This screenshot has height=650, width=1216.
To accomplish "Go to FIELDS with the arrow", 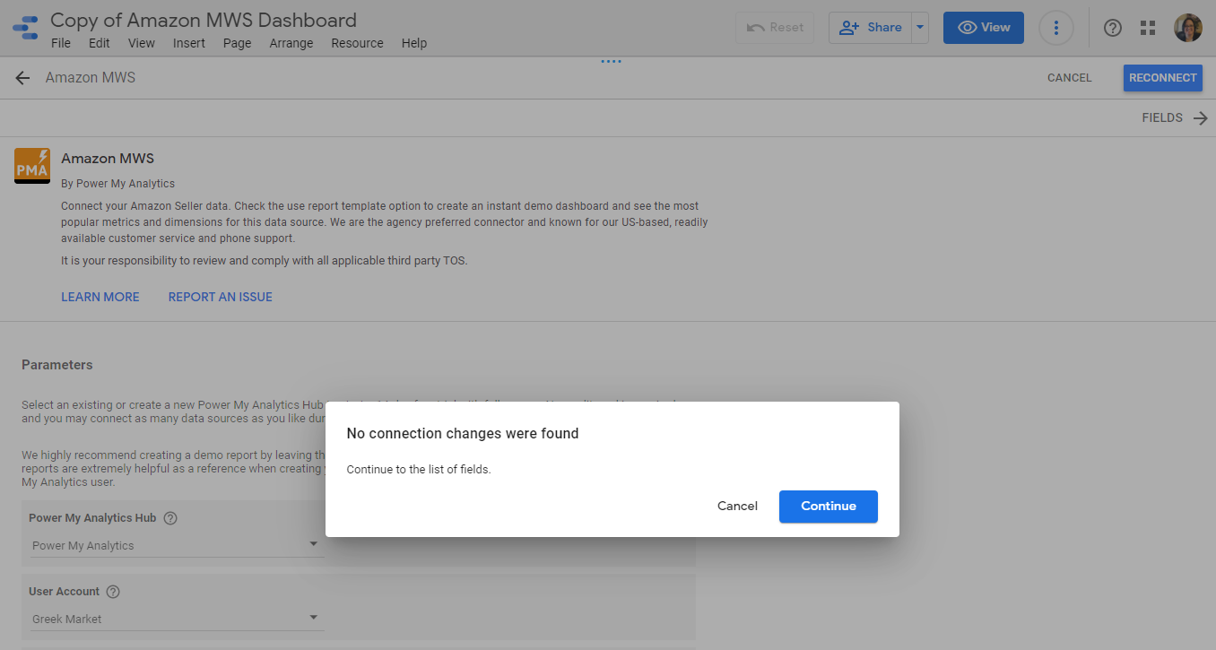I will pos(1175,118).
